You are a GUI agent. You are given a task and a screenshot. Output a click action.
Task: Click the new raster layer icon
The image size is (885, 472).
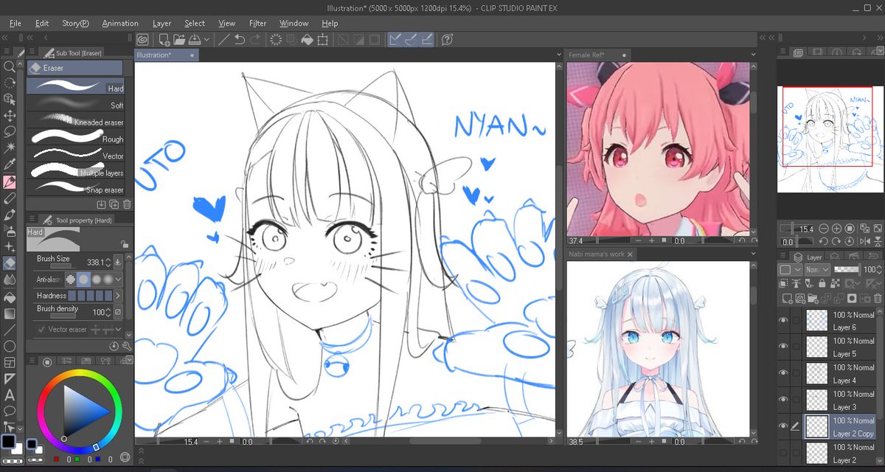pyautogui.click(x=787, y=298)
